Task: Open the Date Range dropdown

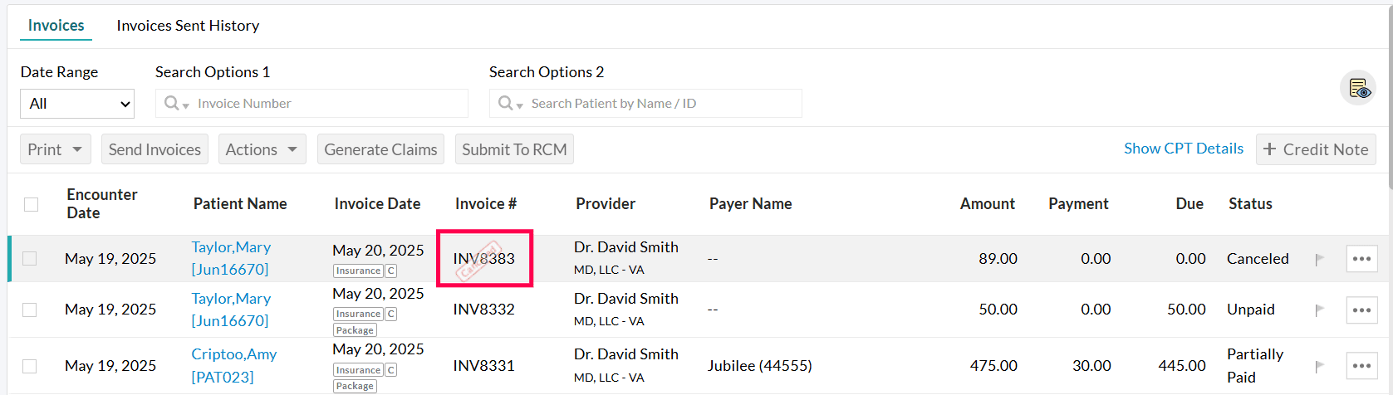Action: pos(77,104)
